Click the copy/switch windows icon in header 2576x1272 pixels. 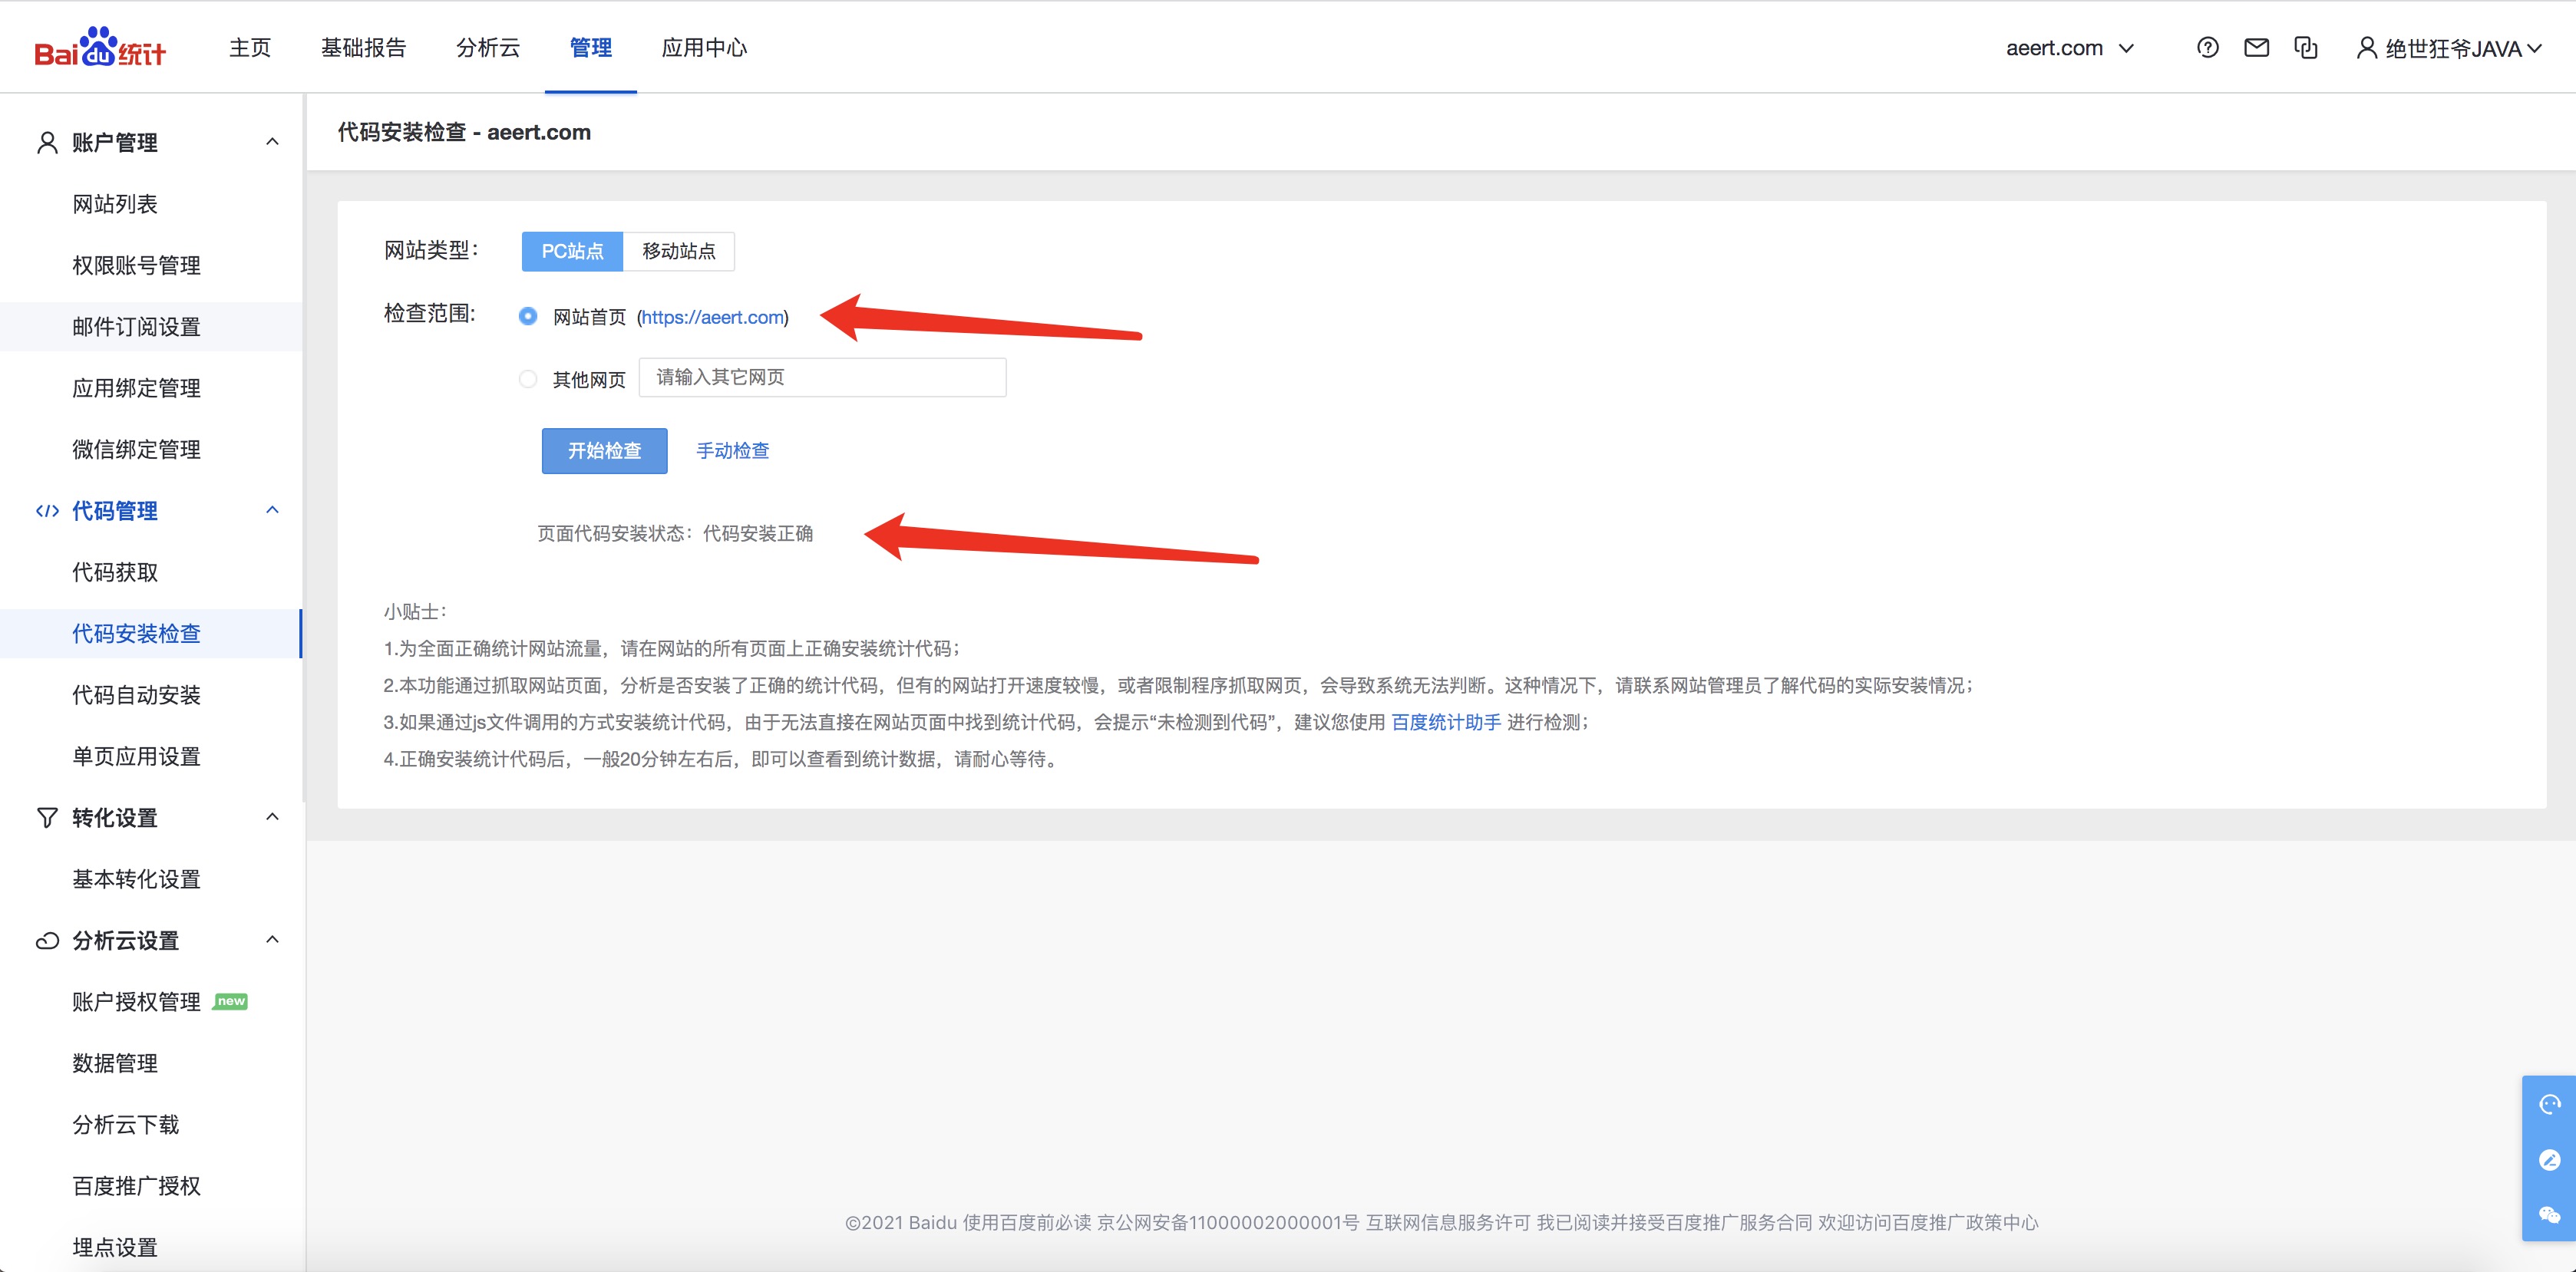[2305, 47]
